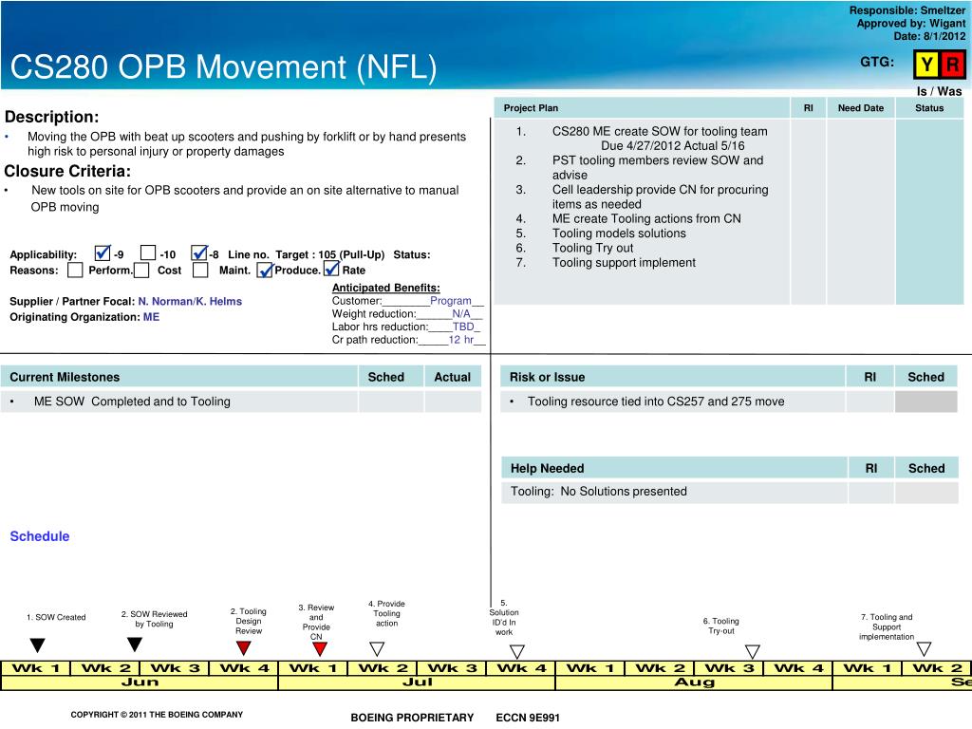Screen dimensions: 972x729
Task: Click plan item 'Tooling Try out'
Action: pos(592,248)
